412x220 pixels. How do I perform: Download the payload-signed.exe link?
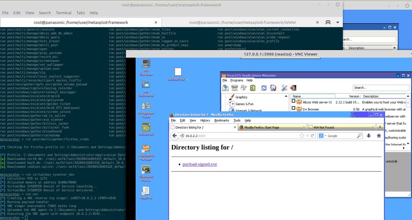click(x=200, y=164)
